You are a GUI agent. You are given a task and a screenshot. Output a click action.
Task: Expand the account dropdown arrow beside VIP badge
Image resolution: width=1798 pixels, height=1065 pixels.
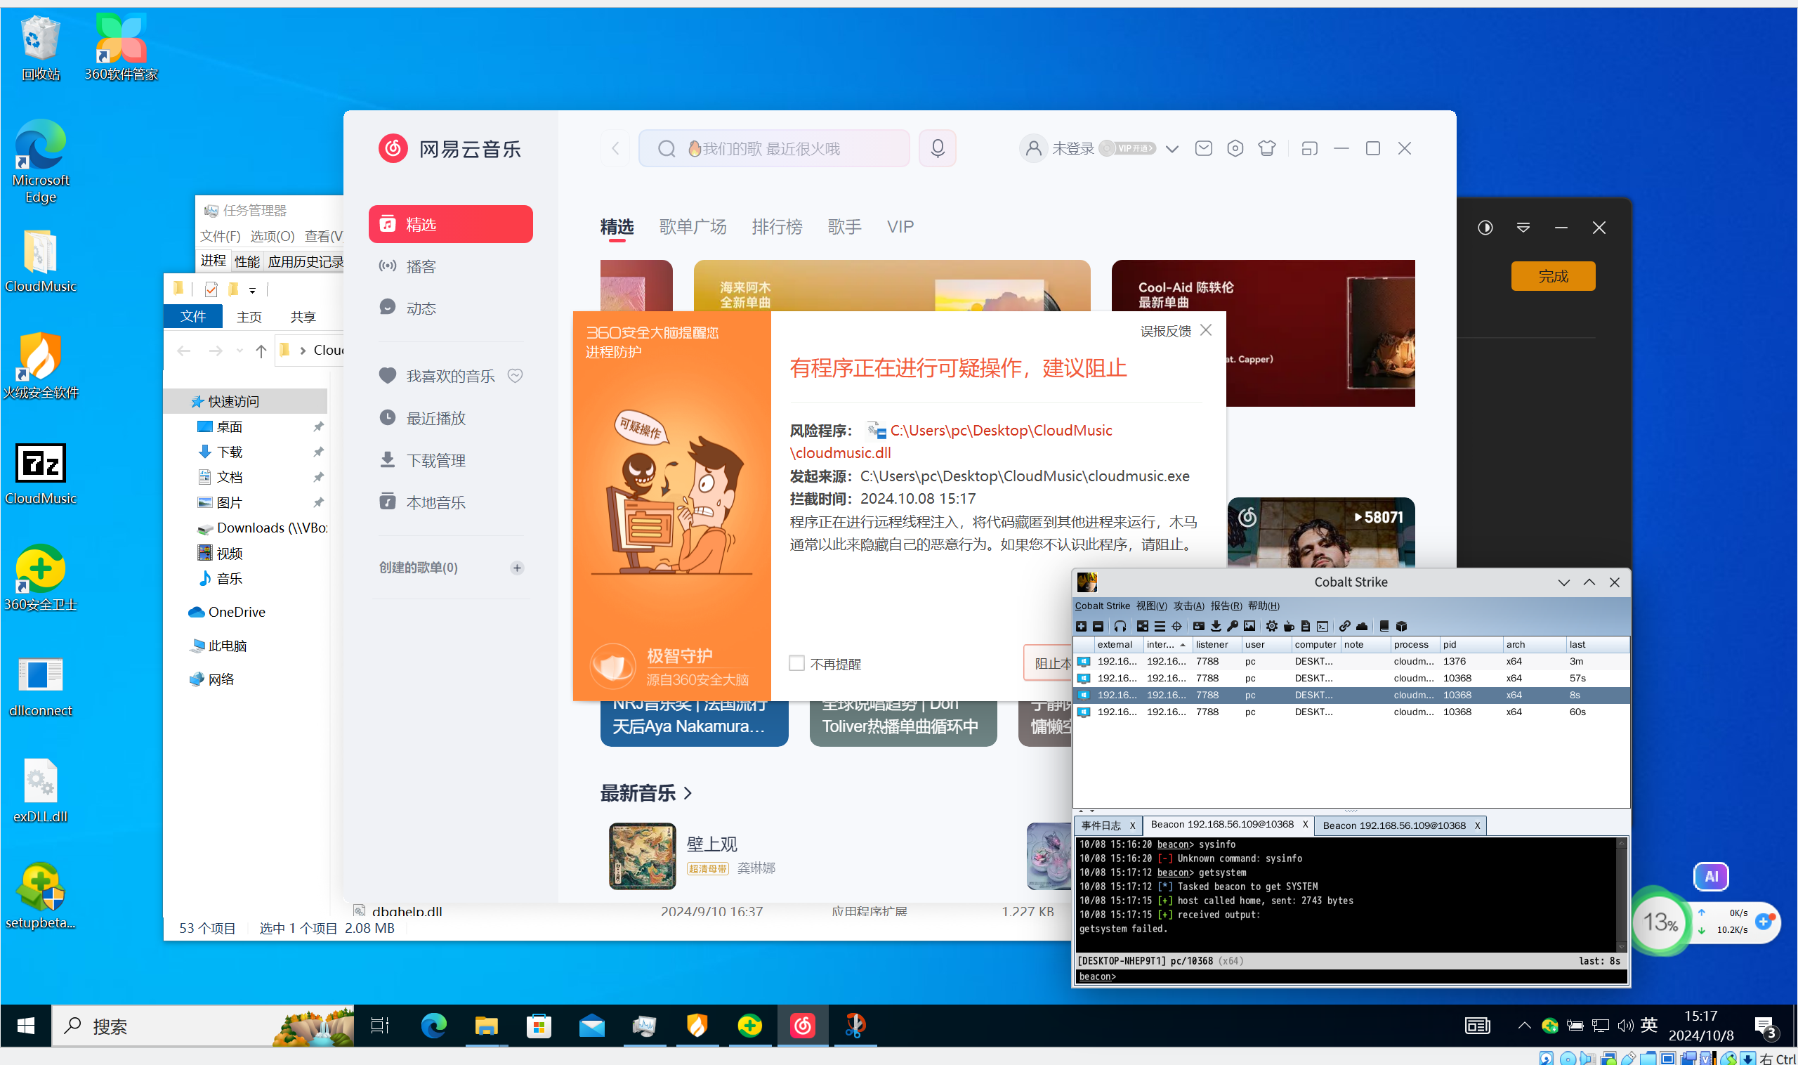[1172, 148]
